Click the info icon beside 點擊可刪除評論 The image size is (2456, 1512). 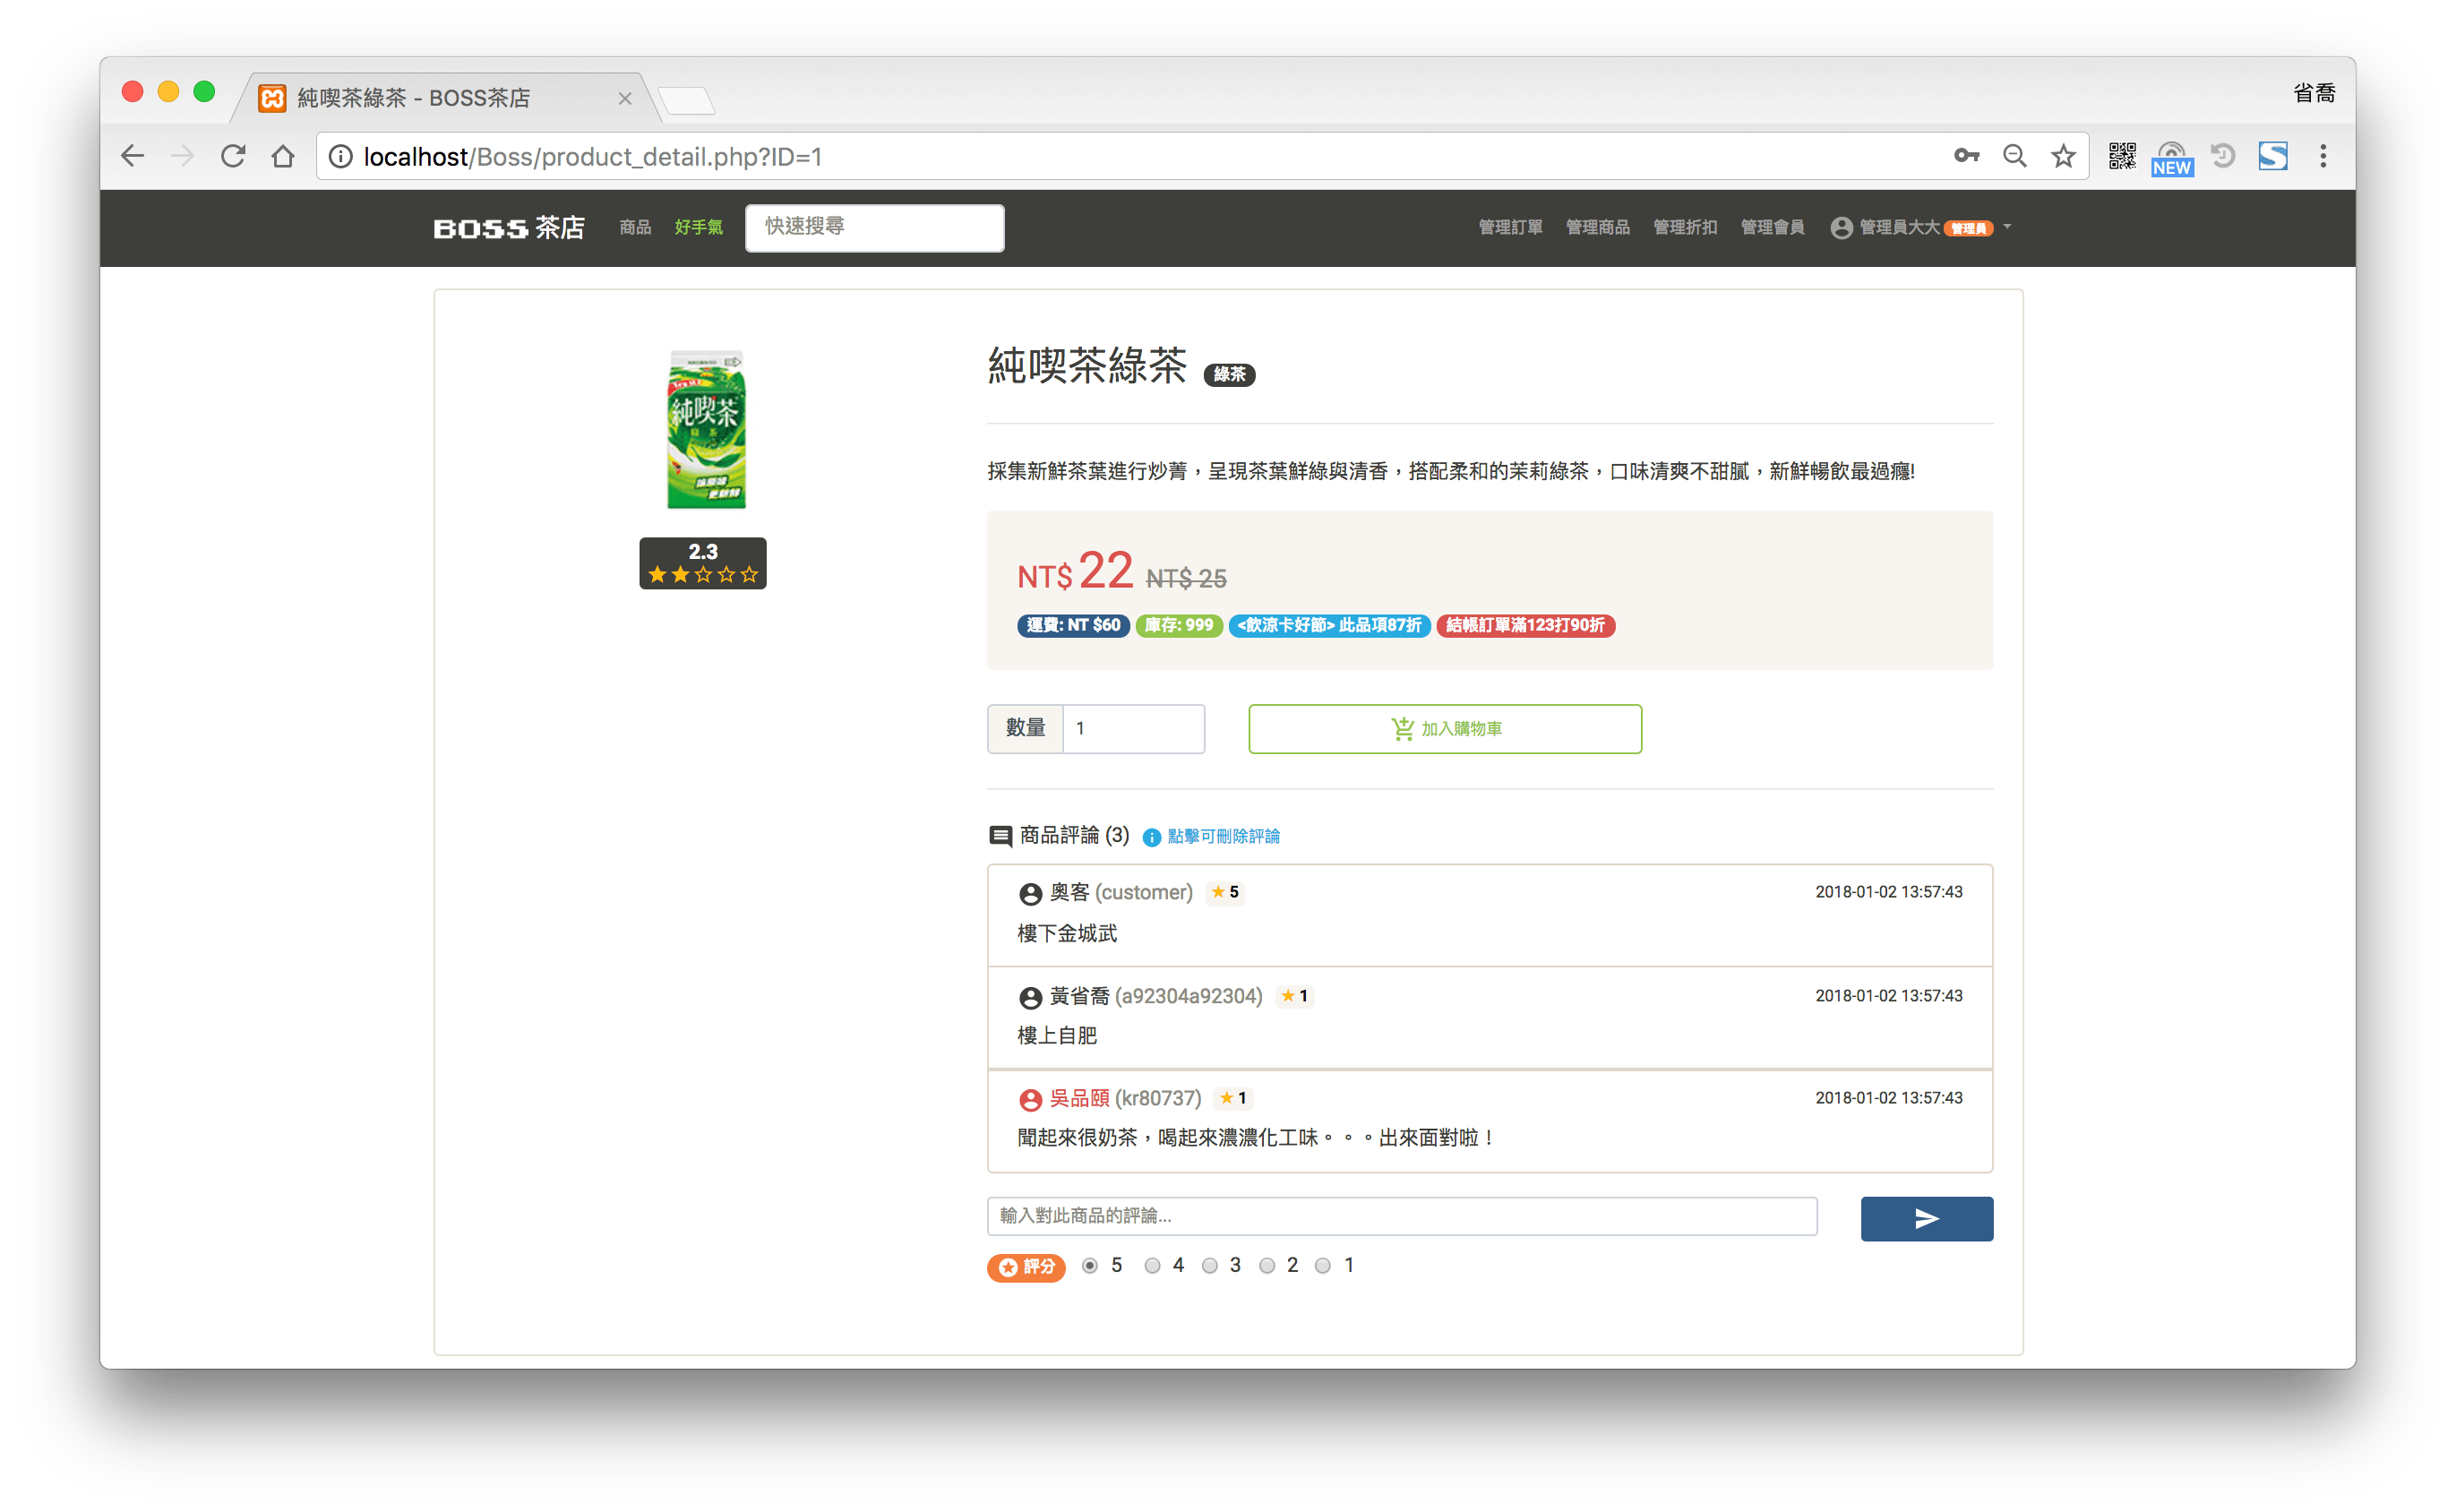(x=1152, y=838)
